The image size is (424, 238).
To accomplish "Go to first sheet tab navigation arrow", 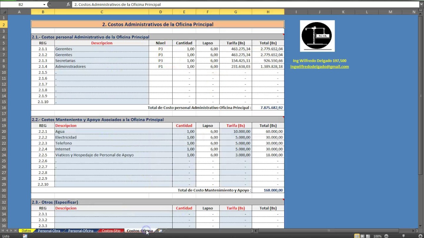I will pos(3,231).
